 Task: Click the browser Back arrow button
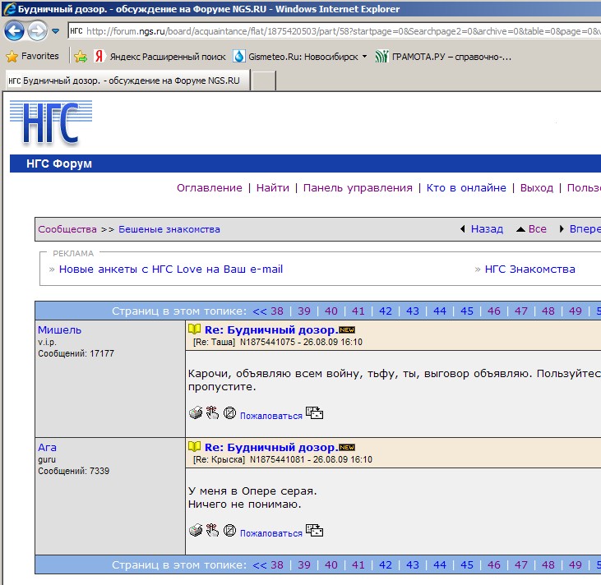pos(14,31)
